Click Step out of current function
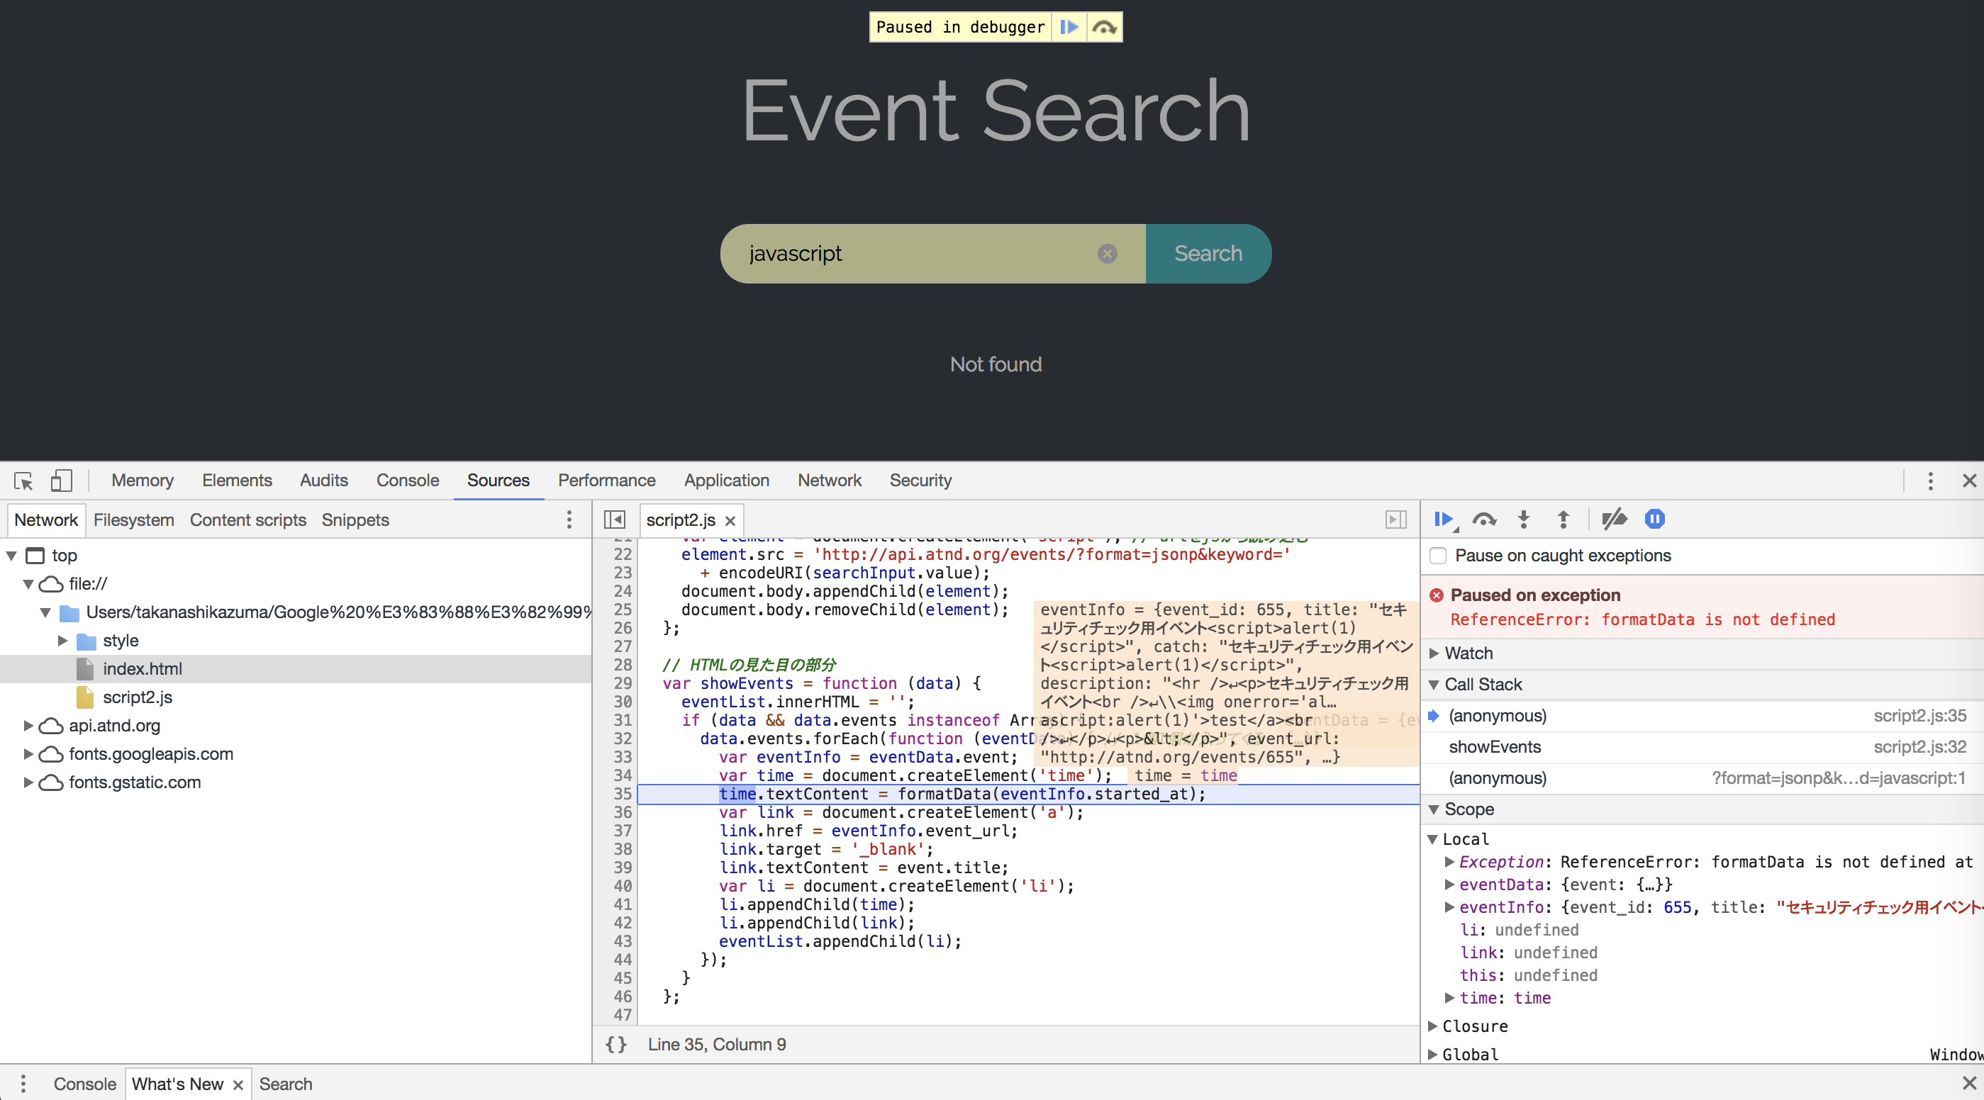The width and height of the screenshot is (1984, 1100). click(1563, 520)
